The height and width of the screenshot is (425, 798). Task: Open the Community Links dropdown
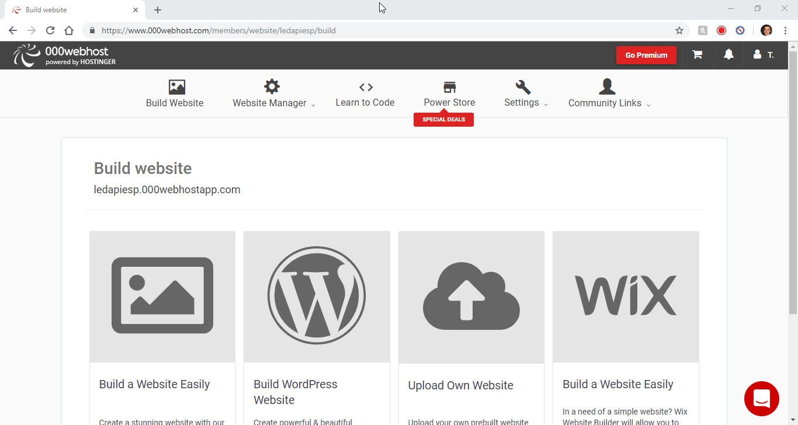pos(649,103)
